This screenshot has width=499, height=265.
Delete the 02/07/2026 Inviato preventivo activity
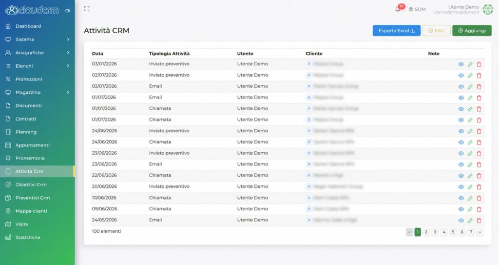(479, 76)
